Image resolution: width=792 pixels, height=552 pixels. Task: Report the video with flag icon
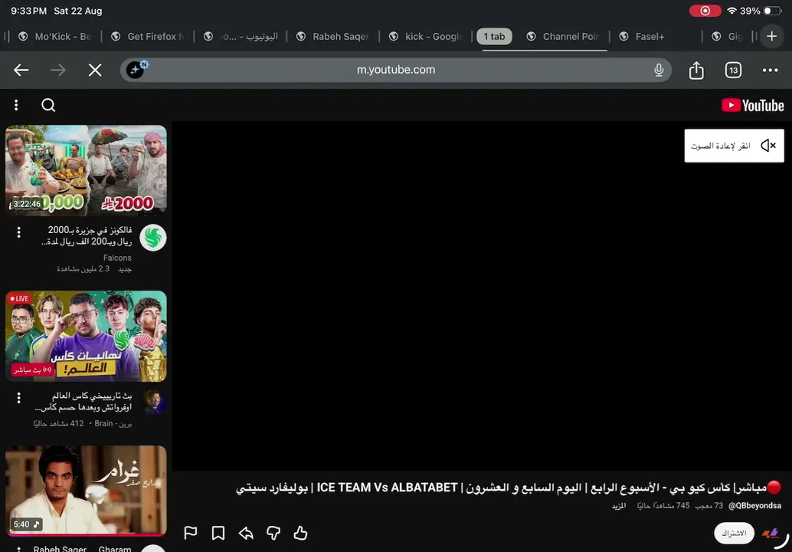click(191, 533)
